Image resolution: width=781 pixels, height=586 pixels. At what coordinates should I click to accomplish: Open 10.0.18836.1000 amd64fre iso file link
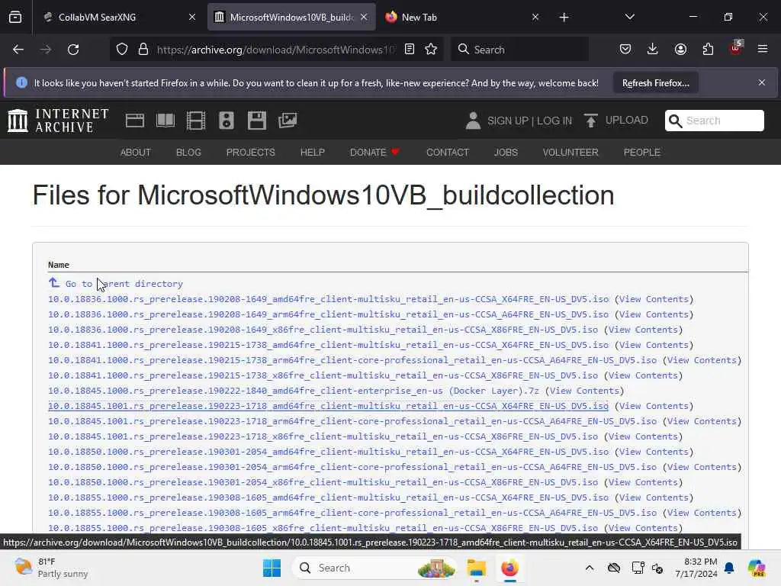(328, 299)
